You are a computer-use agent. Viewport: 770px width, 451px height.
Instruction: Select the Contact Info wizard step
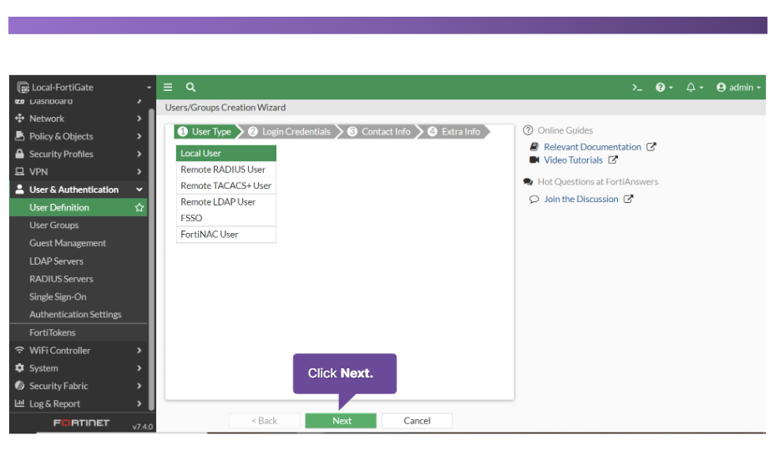(x=380, y=132)
